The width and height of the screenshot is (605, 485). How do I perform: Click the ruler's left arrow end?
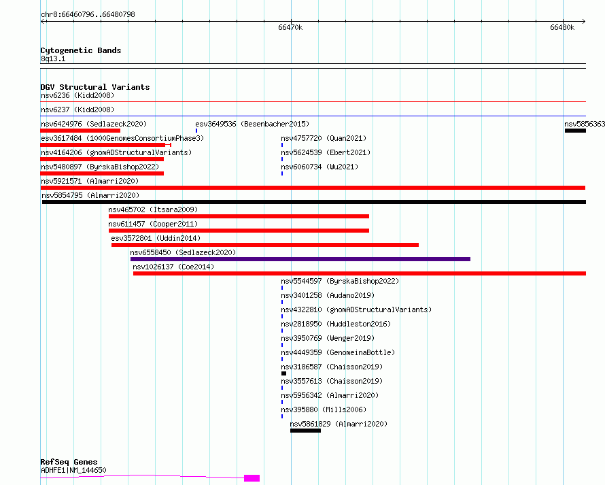click(x=42, y=22)
